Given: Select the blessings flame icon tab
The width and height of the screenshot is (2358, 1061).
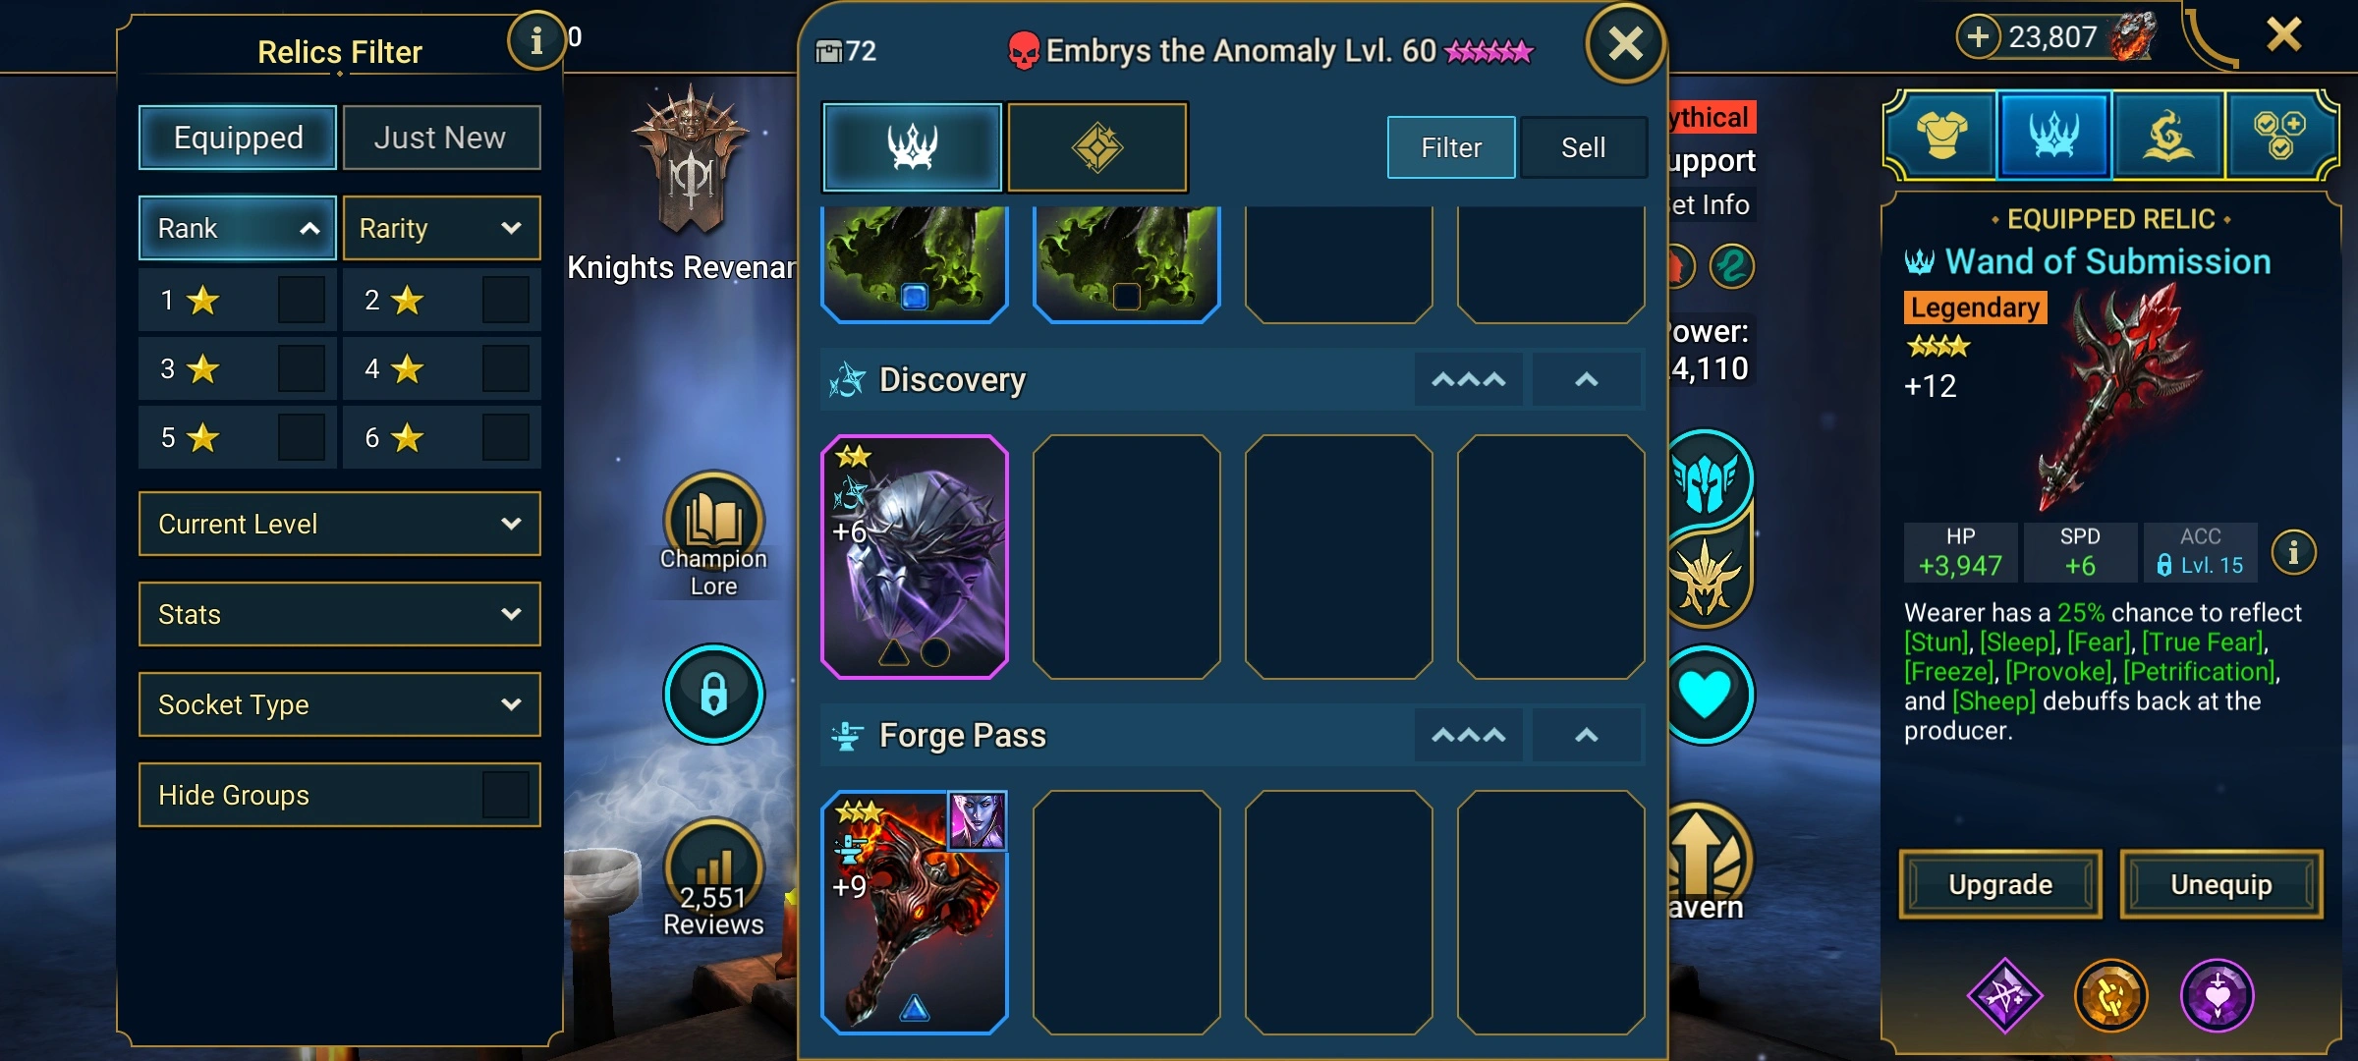Looking at the screenshot, I should click(x=2168, y=135).
